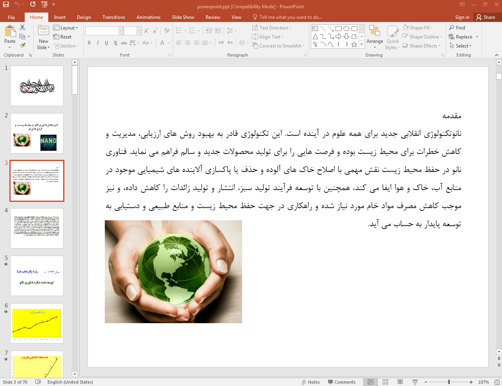502x386 pixels.
Task: Click Sign in link
Action: click(462, 17)
